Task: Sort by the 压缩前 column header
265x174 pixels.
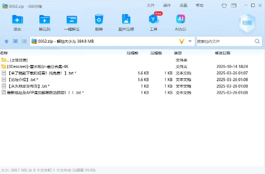Action: pos(132,53)
